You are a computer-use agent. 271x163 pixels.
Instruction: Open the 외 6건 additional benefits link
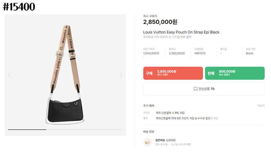point(215,118)
